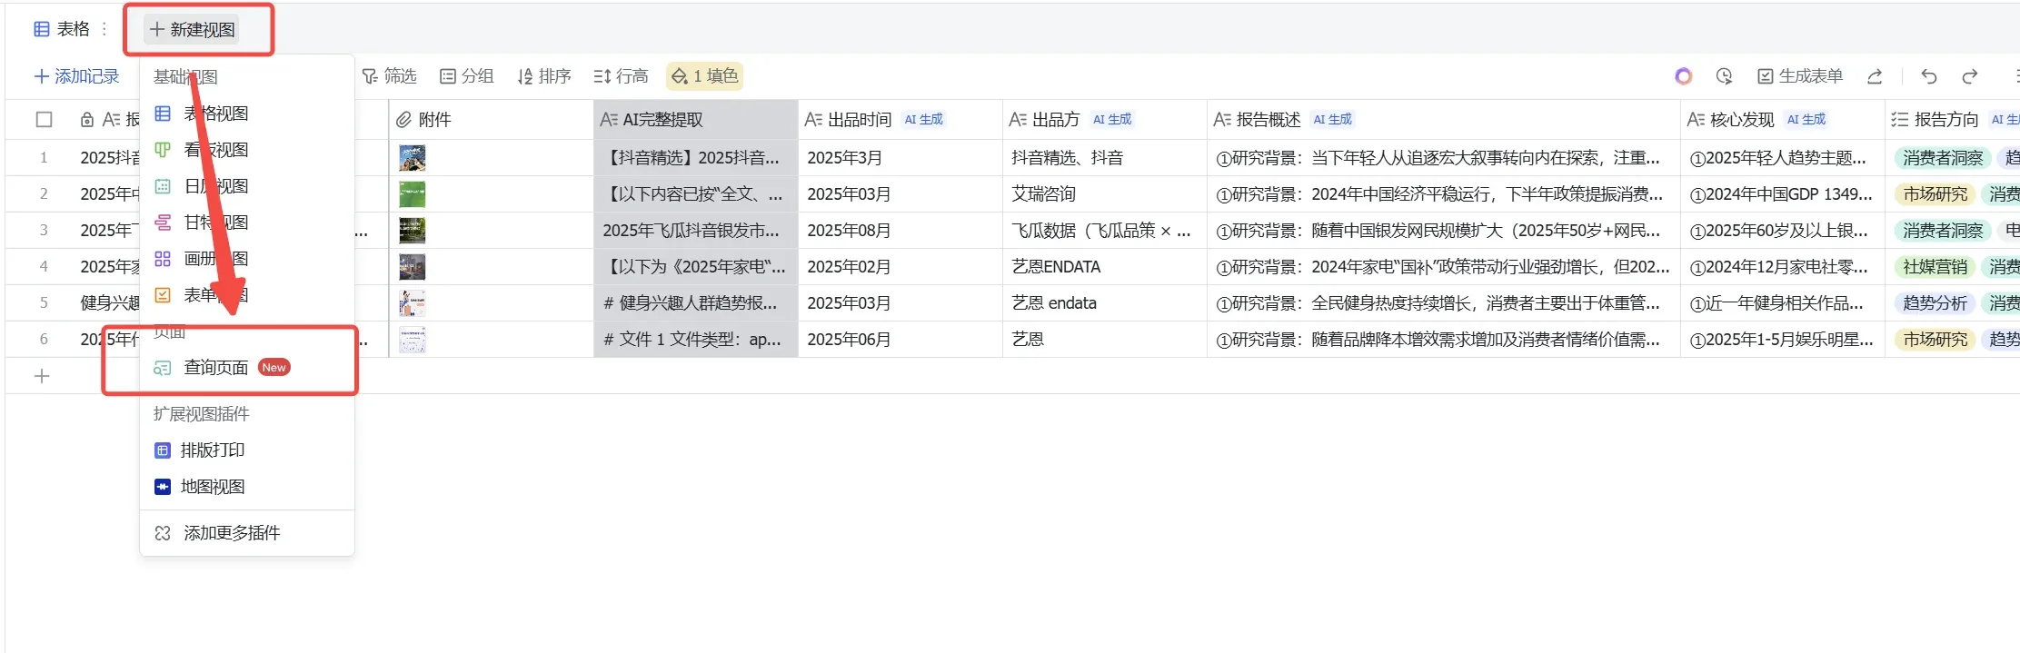Screen dimensions: 2020x653
Task: Click the redo arrow icon
Action: pyautogui.click(x=1970, y=76)
